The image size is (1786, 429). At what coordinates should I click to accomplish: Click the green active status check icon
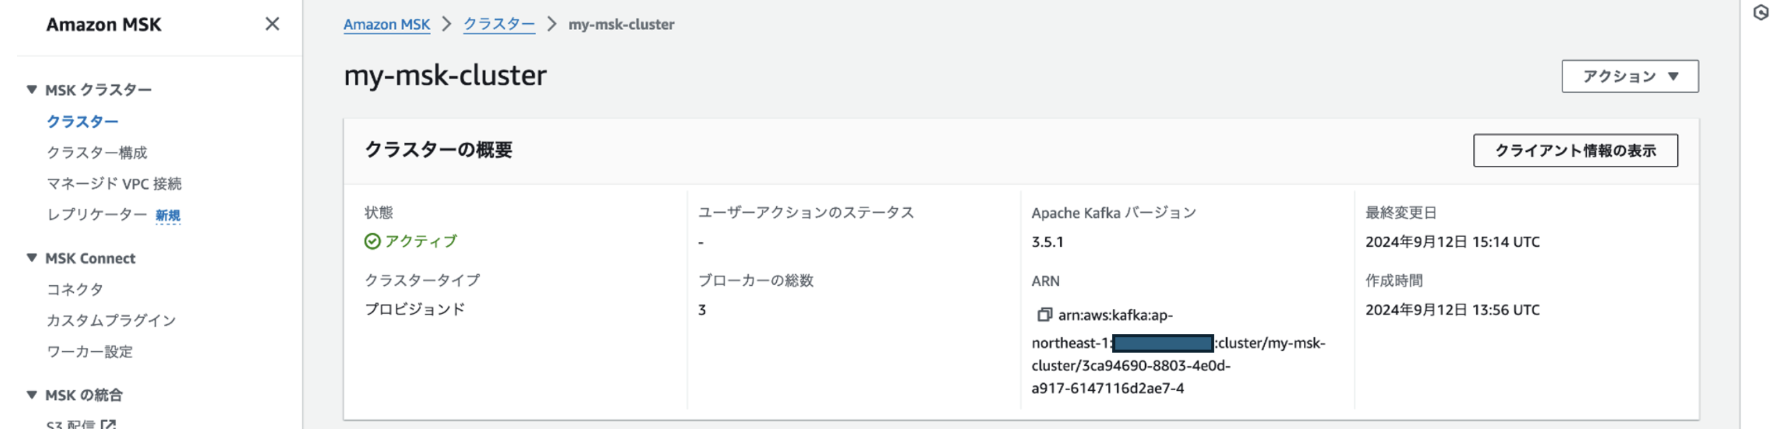pyautogui.click(x=372, y=241)
